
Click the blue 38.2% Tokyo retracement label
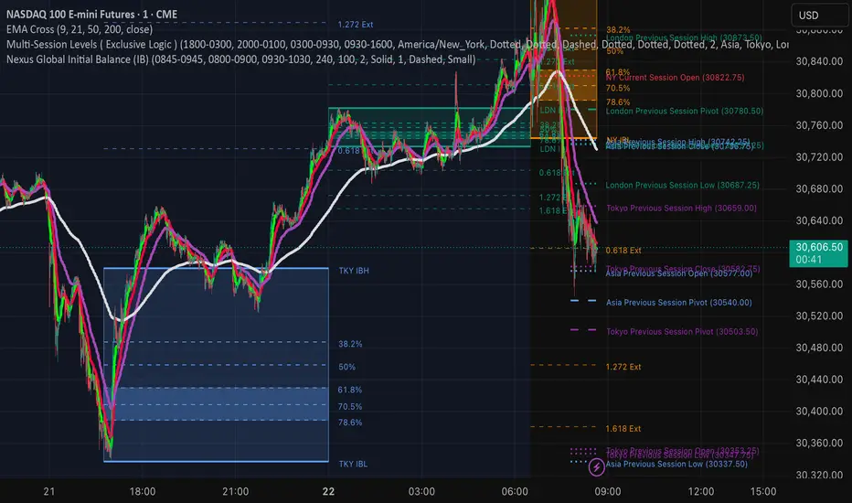coord(350,344)
